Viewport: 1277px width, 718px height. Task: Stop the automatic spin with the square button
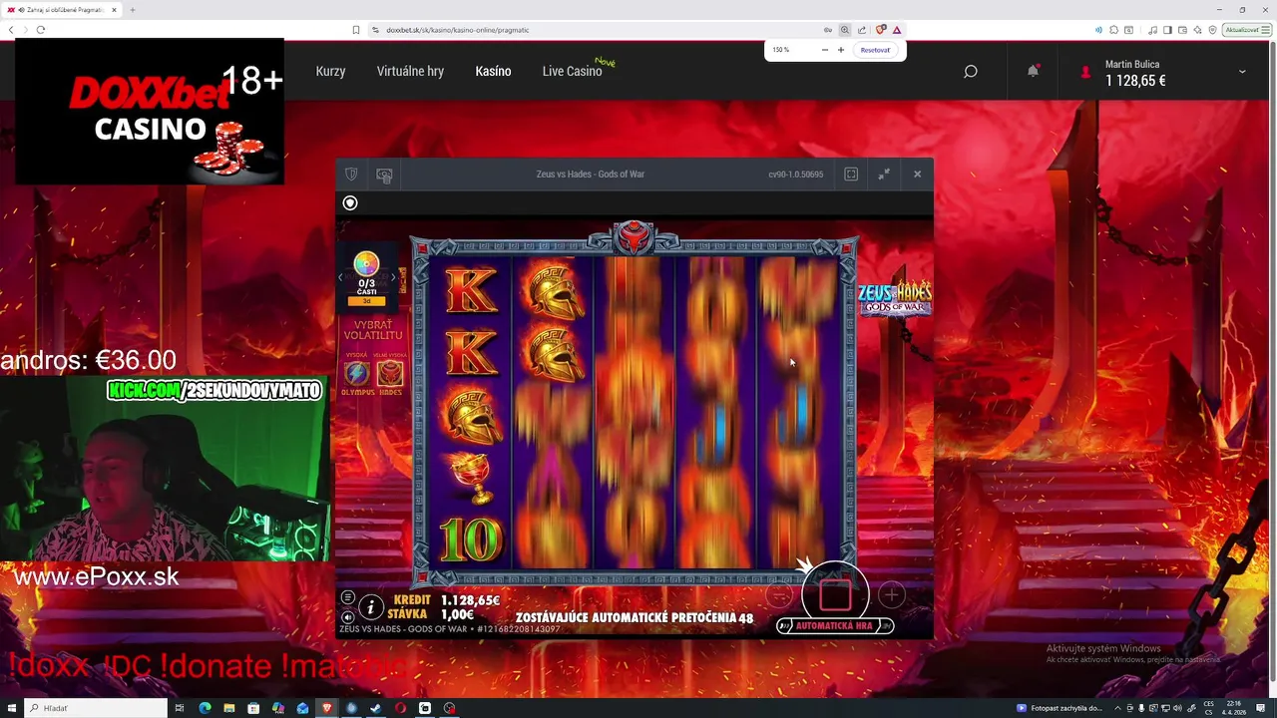[835, 595]
